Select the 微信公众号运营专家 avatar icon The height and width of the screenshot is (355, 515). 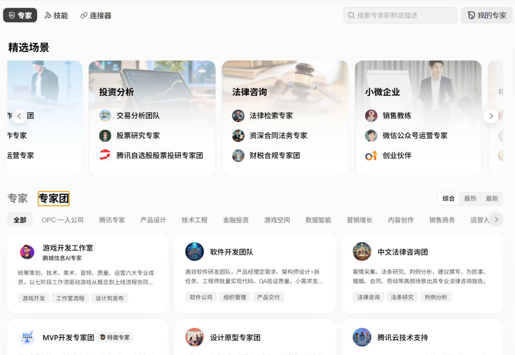click(x=371, y=135)
